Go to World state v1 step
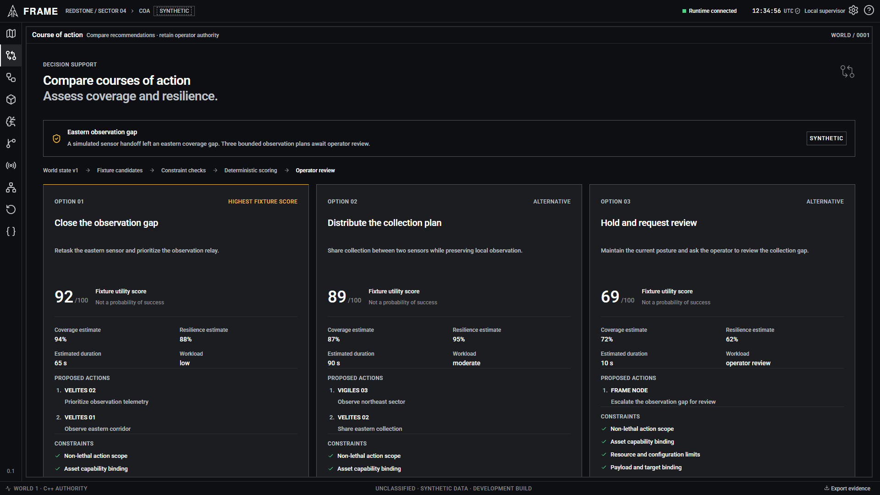The image size is (880, 495). pyautogui.click(x=60, y=170)
